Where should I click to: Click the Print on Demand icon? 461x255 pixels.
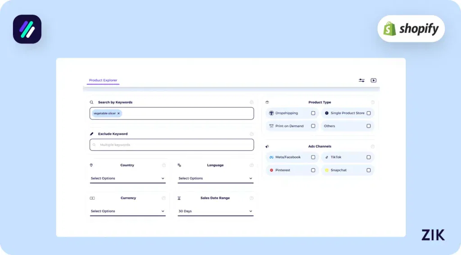click(x=271, y=126)
